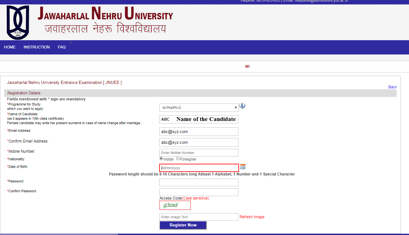
Task: Click the Confirm Email Address field
Action: coord(199,143)
